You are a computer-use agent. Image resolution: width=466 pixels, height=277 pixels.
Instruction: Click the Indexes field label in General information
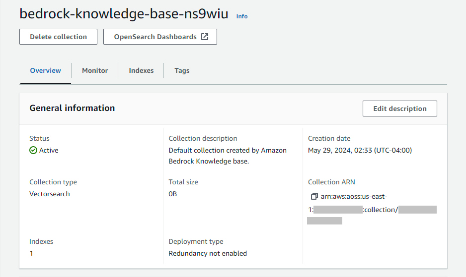(41, 241)
